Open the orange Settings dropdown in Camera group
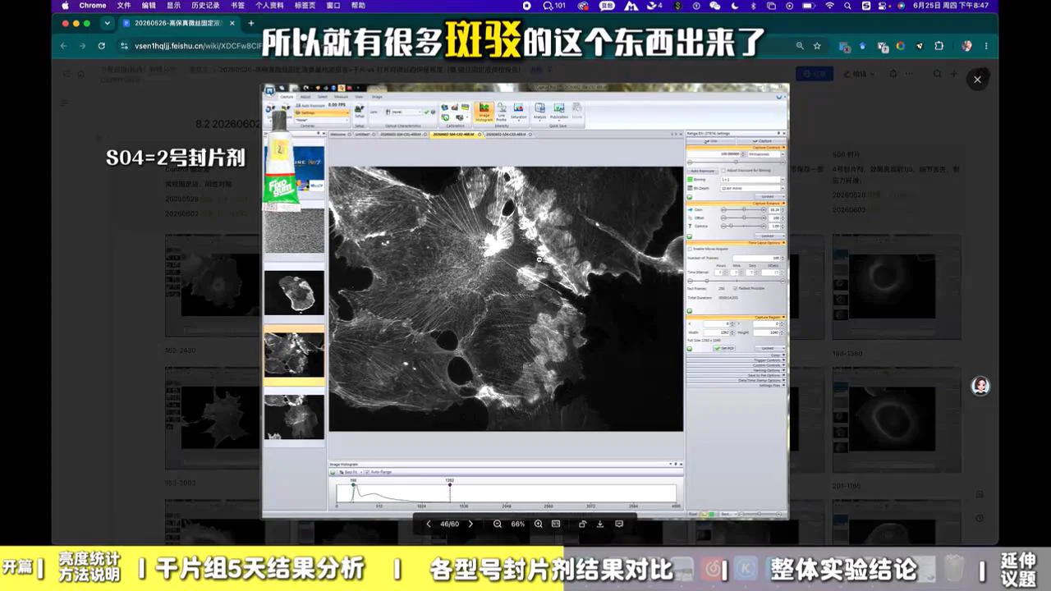The image size is (1051, 591). [x=322, y=112]
